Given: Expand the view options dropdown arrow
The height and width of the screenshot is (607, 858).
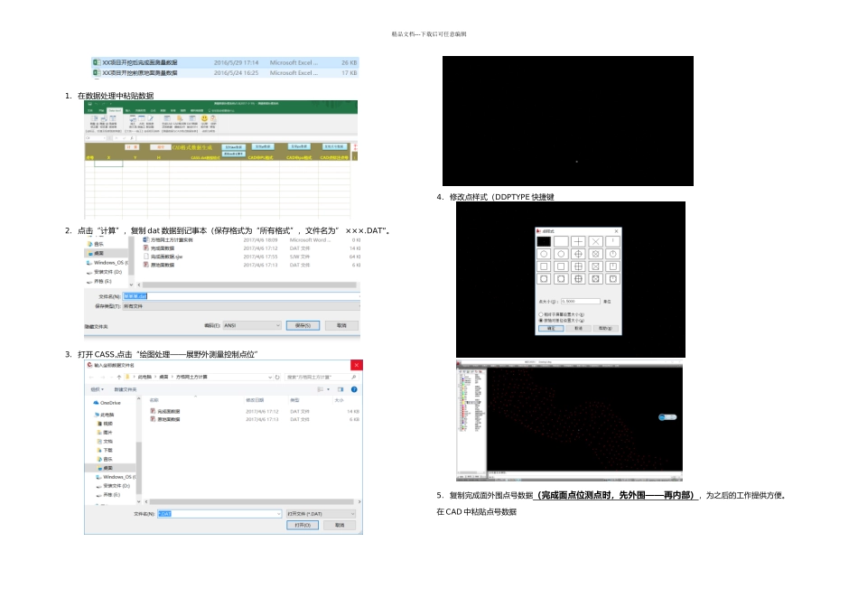Looking at the screenshot, I should tap(329, 389).
